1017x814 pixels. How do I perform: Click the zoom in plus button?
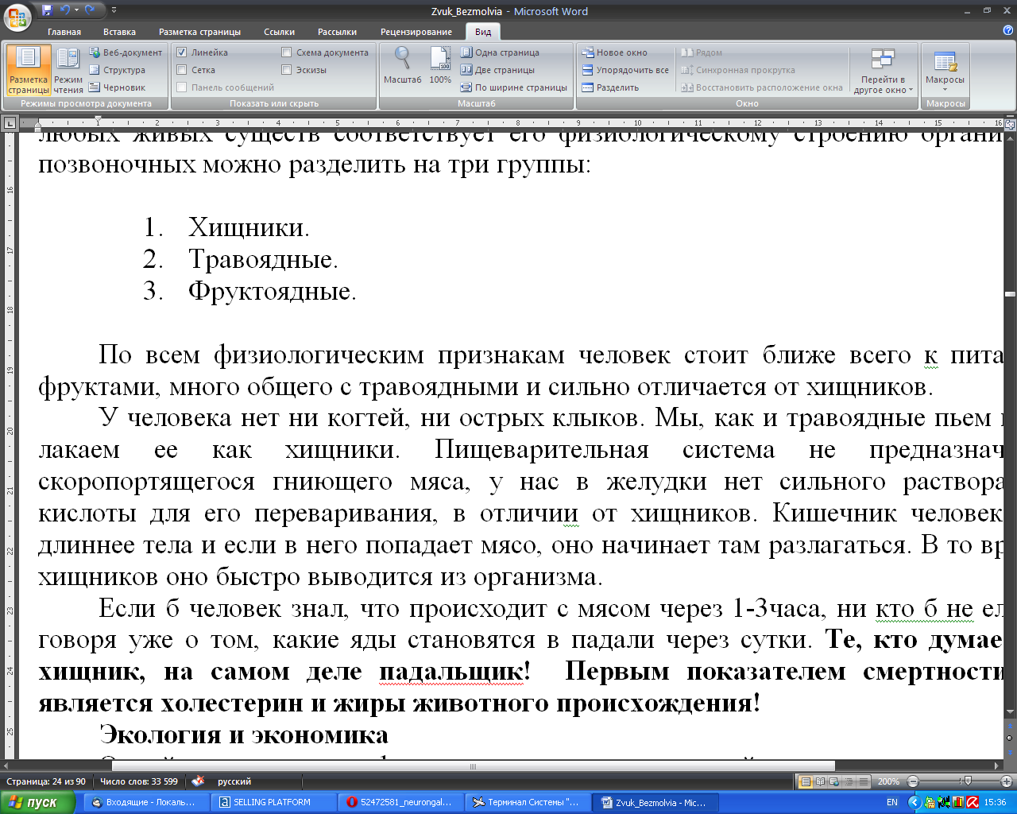tap(1007, 781)
